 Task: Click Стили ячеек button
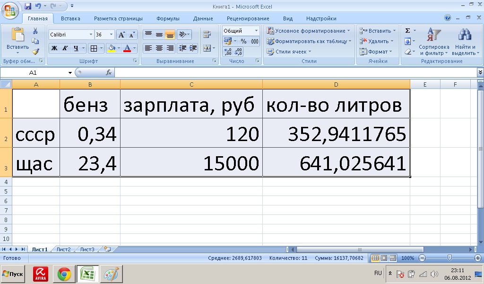[x=289, y=52]
